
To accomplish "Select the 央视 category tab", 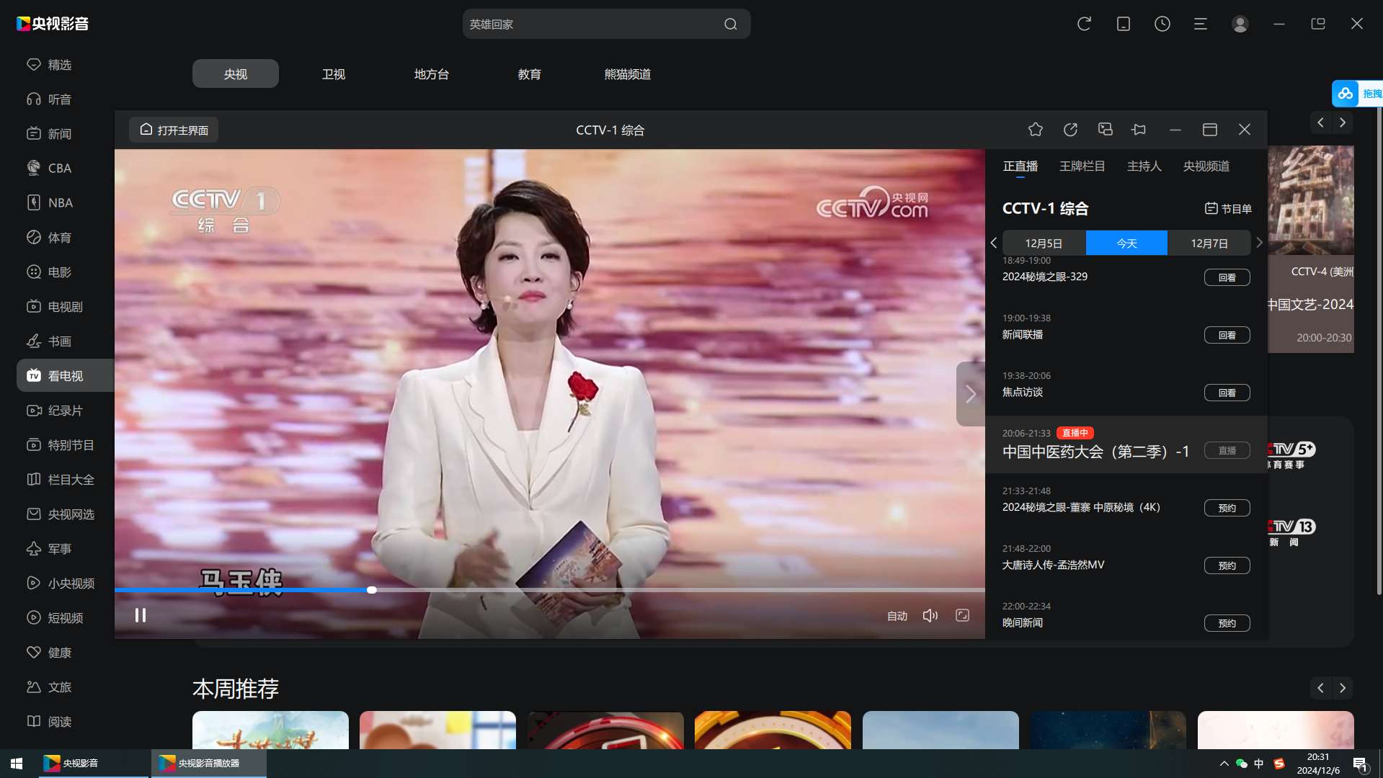I will click(x=236, y=73).
